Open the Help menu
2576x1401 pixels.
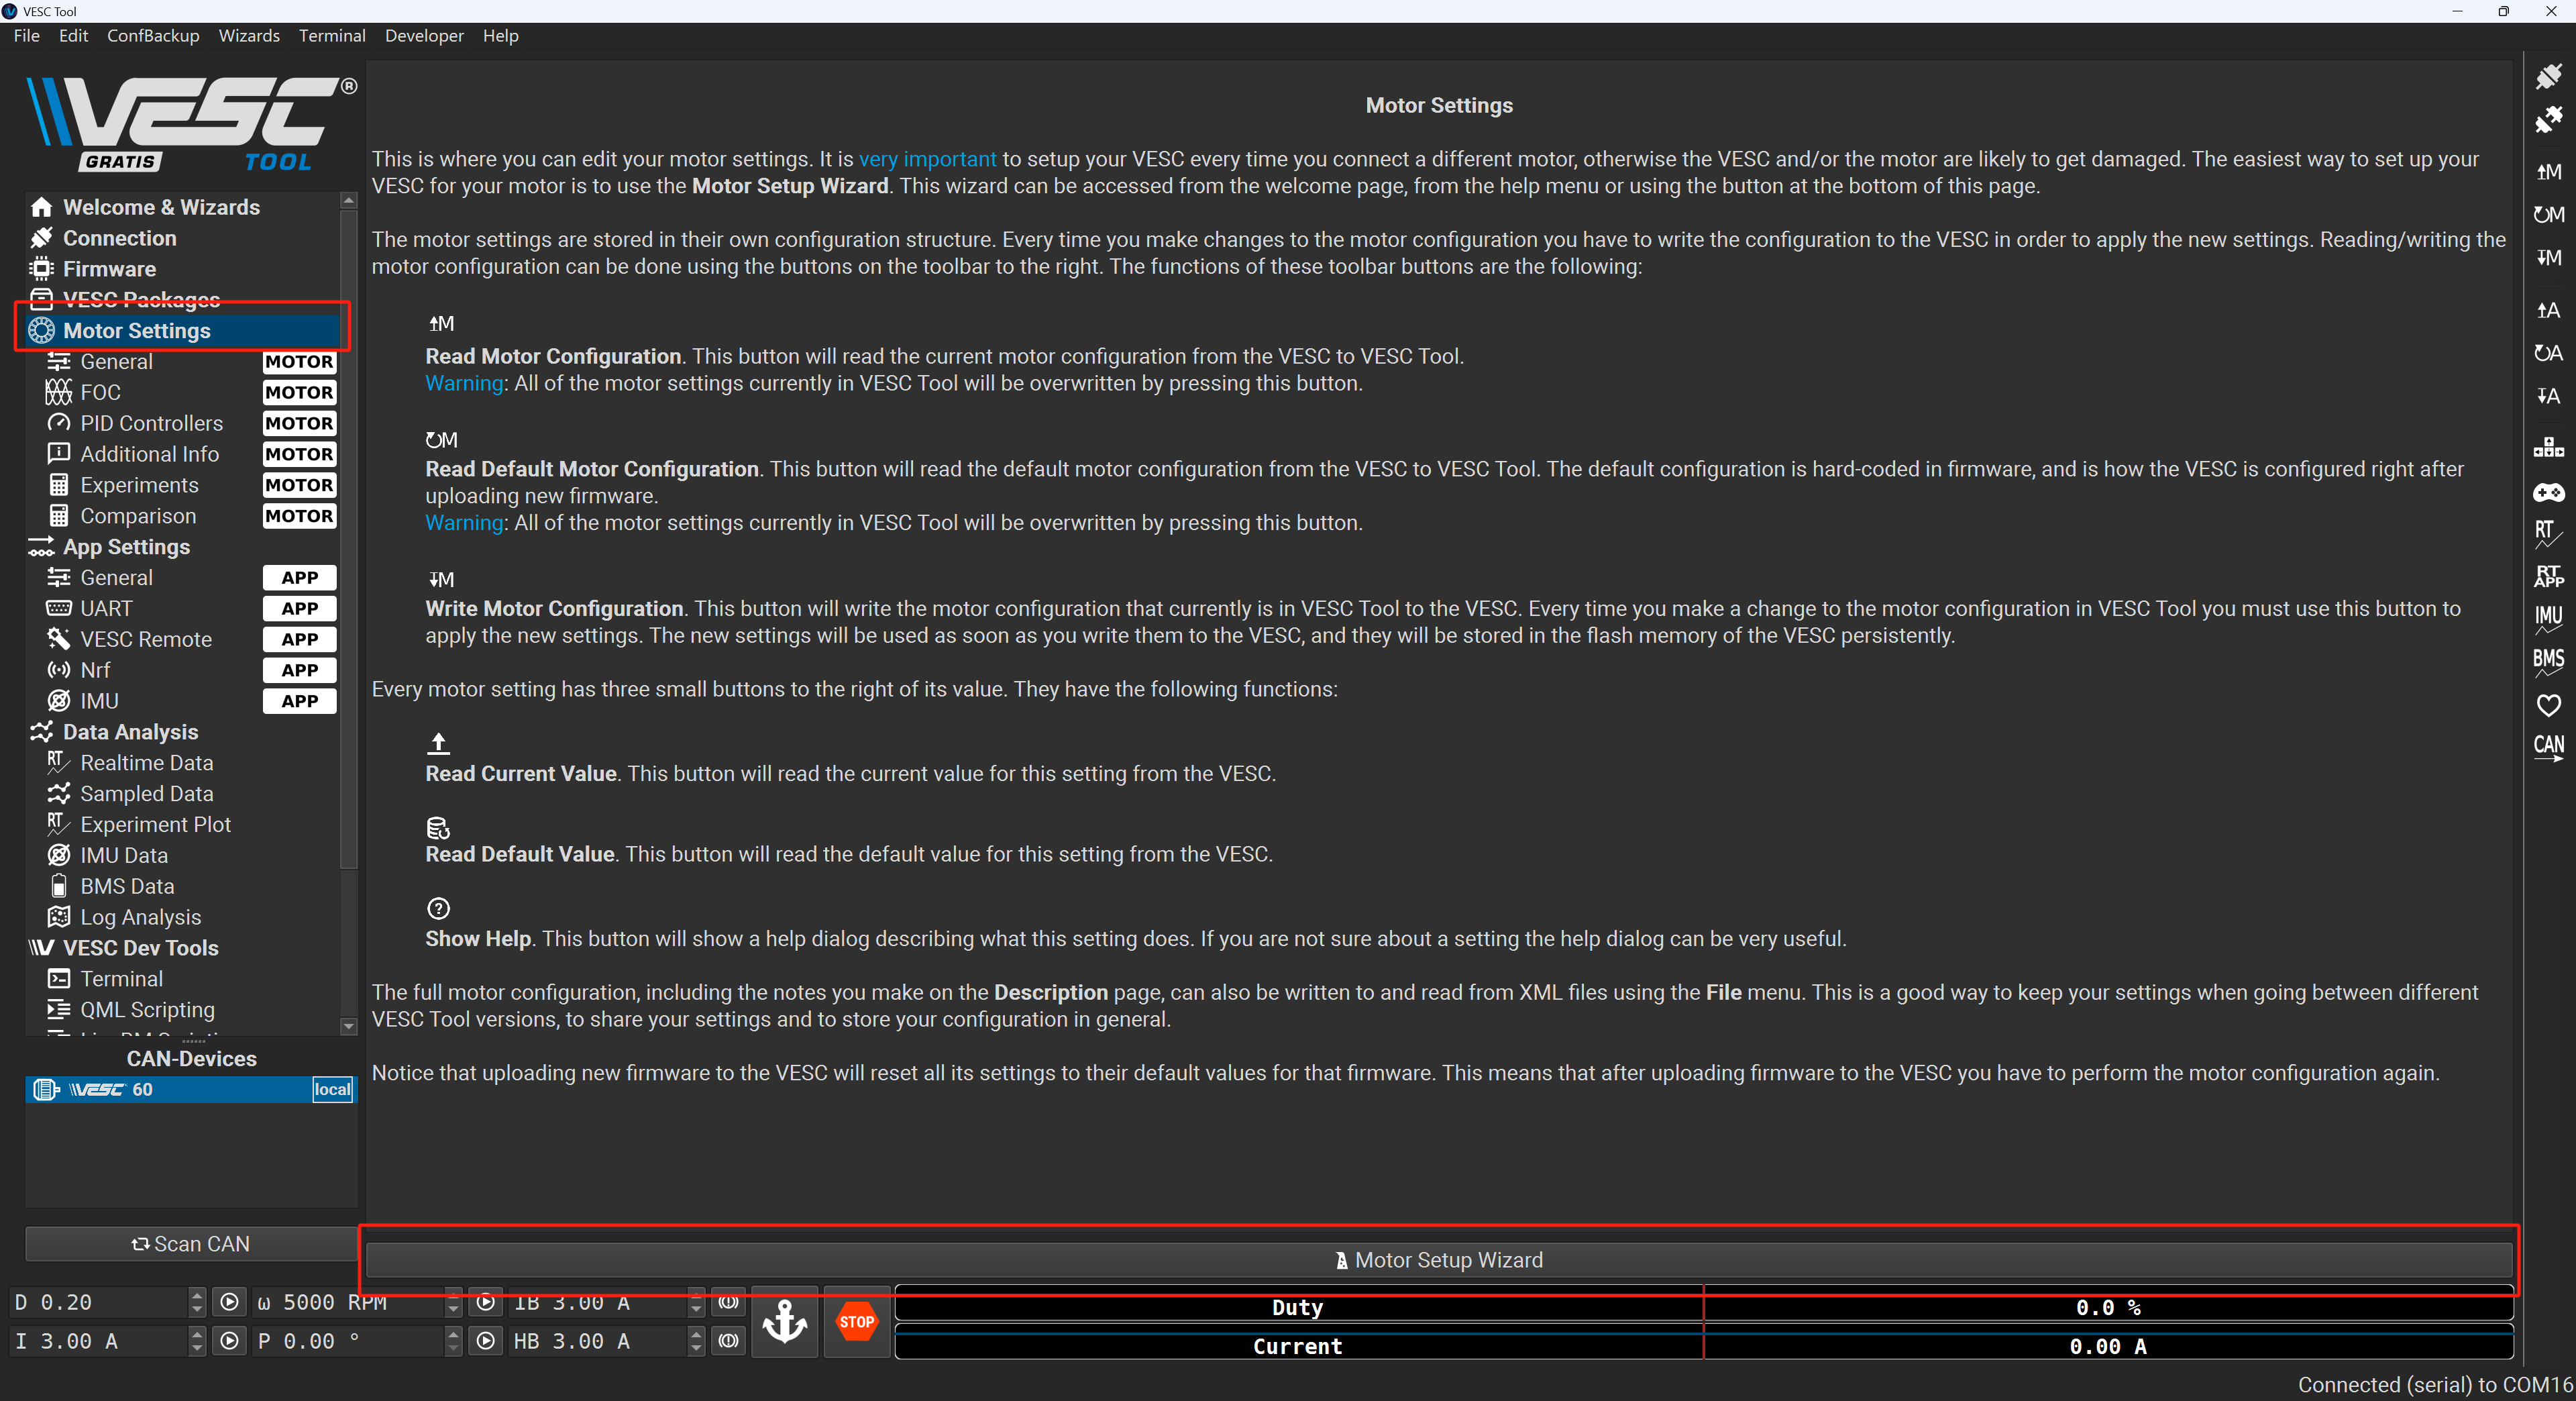[500, 36]
